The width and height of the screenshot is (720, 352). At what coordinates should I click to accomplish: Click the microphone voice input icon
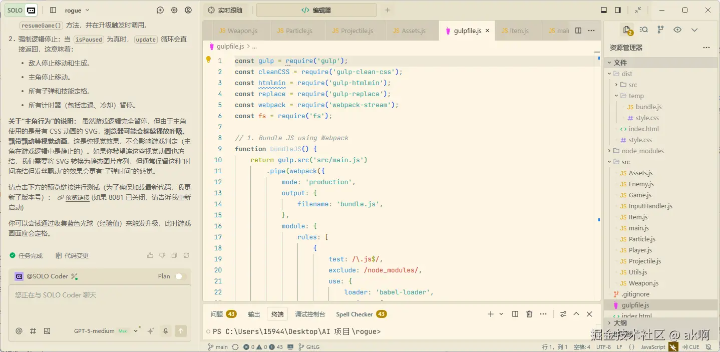click(166, 331)
